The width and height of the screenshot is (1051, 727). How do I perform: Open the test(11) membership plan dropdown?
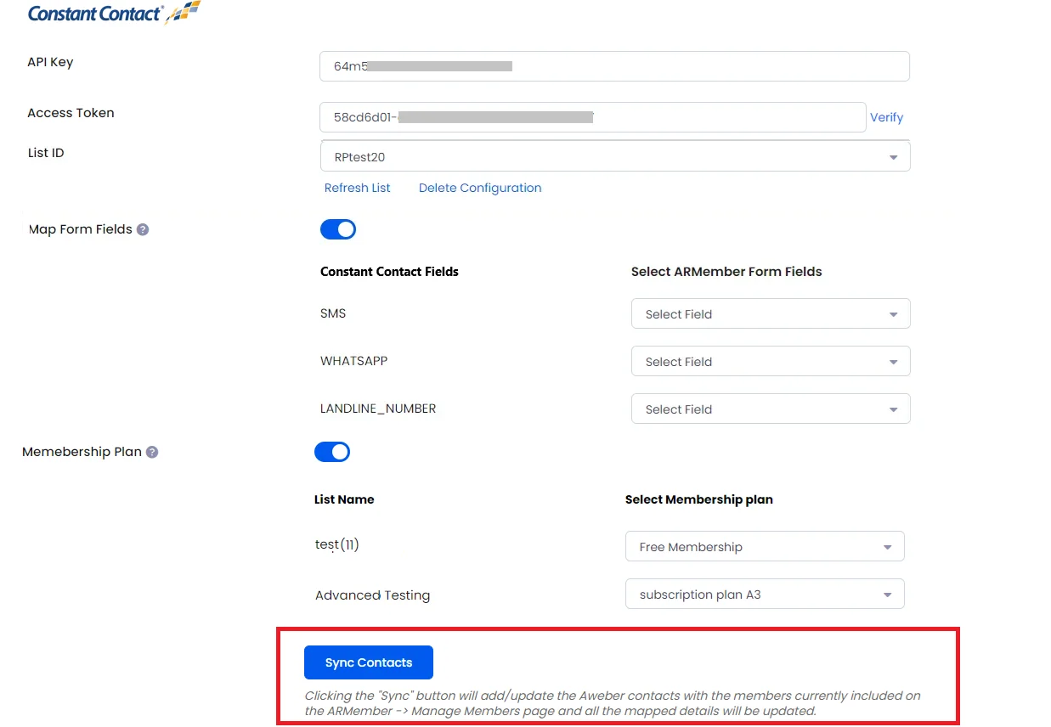(765, 547)
